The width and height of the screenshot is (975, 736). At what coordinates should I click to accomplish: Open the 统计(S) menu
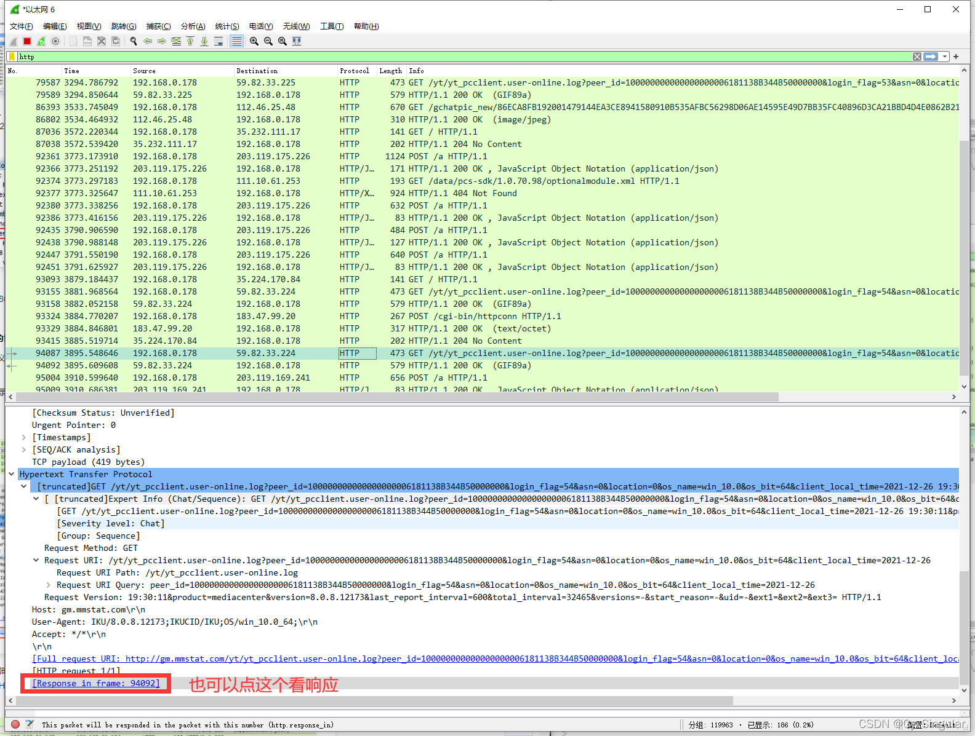pyautogui.click(x=227, y=26)
